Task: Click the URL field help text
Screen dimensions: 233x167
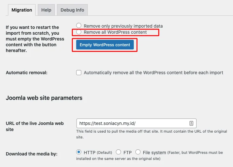Action: 152,134
